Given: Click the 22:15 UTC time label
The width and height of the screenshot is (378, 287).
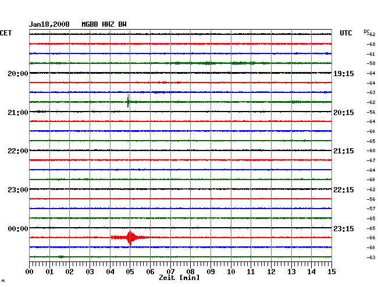Looking at the screenshot, I should [344, 190].
